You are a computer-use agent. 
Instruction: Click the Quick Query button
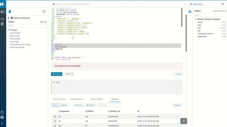tap(196, 4)
